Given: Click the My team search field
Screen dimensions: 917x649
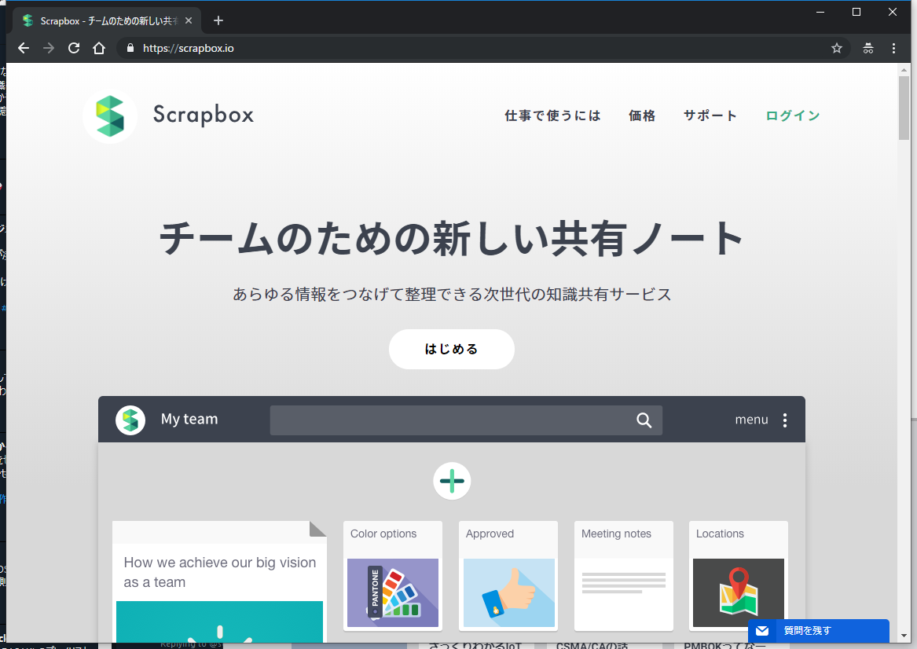Looking at the screenshot, I should (x=465, y=420).
